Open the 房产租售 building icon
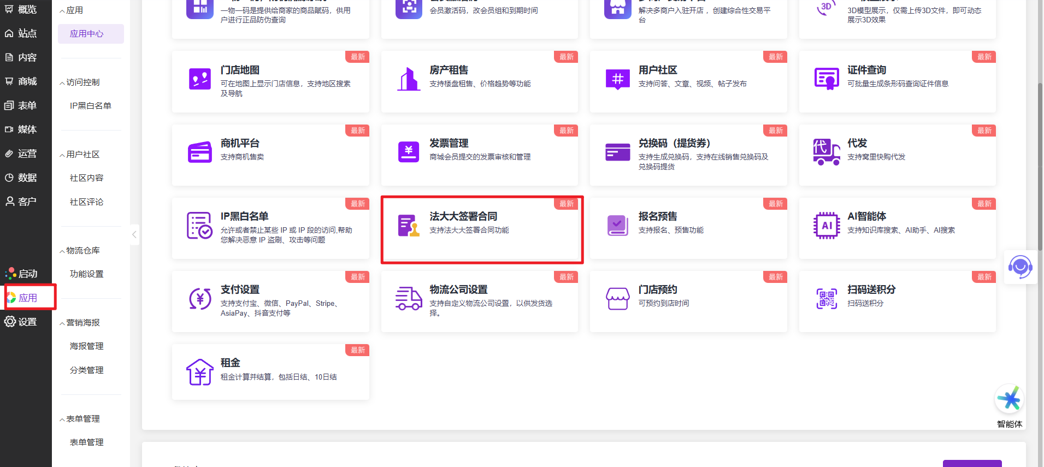 pos(409,79)
